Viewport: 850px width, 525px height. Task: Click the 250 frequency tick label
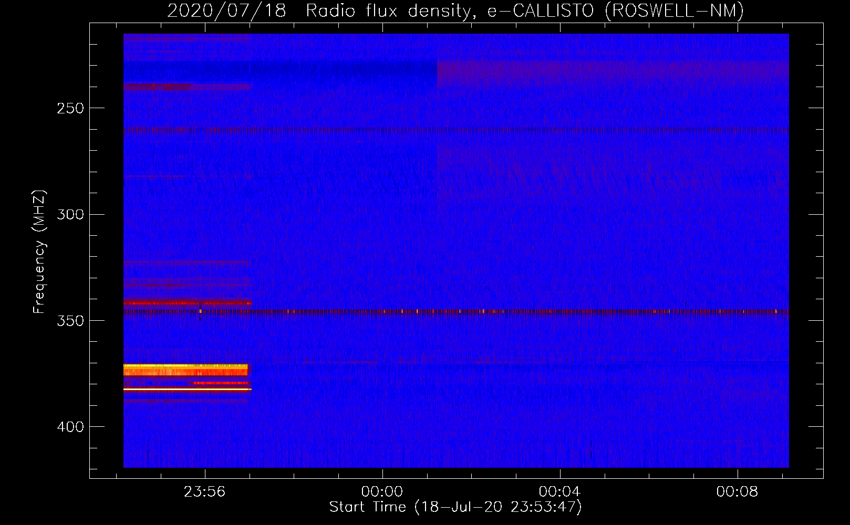(x=70, y=108)
